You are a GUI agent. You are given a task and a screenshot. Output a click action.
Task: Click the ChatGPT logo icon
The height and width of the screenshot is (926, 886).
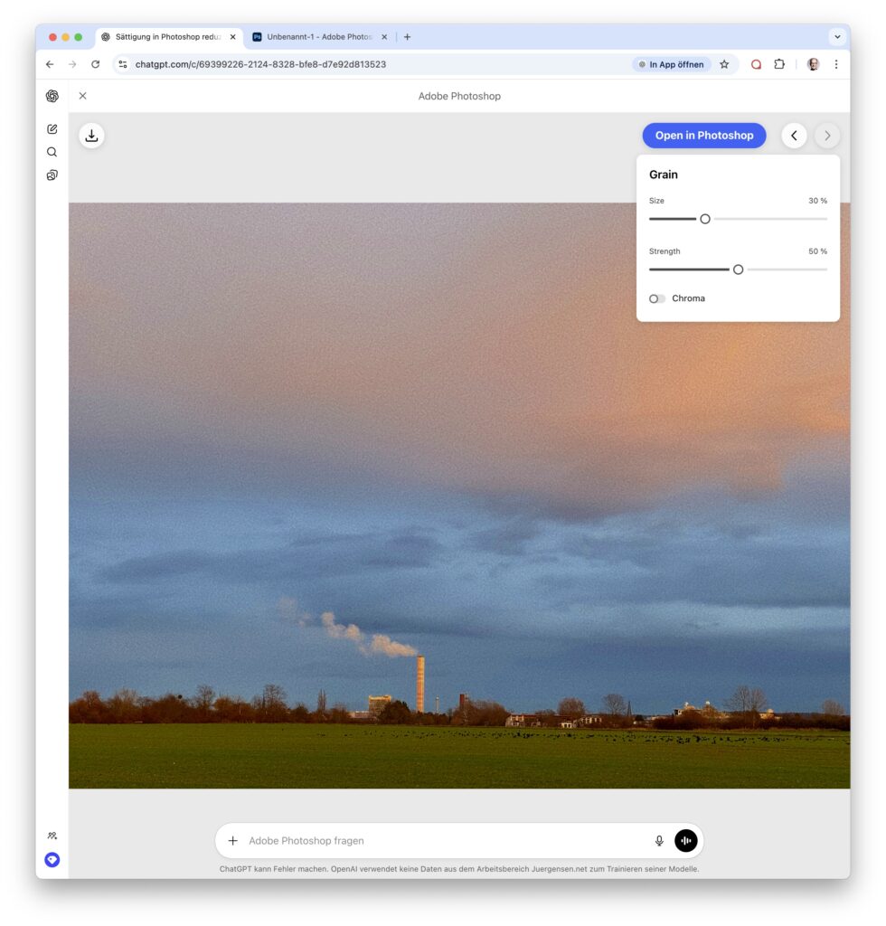point(52,96)
